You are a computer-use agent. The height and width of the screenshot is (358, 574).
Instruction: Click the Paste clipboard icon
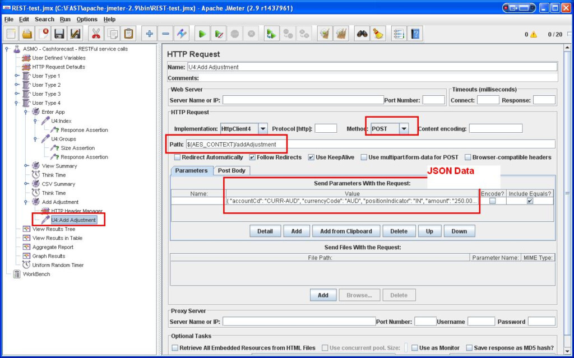[128, 34]
